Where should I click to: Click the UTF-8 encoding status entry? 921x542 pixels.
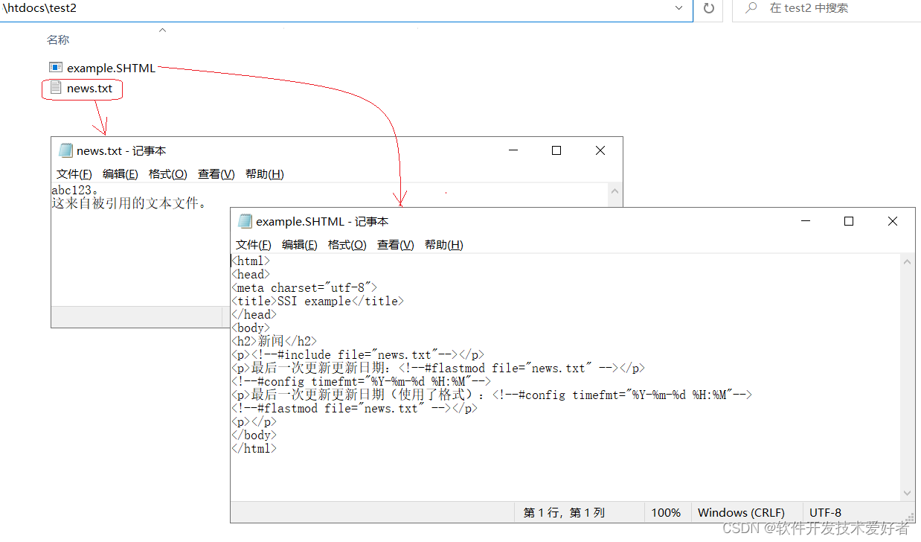(825, 512)
